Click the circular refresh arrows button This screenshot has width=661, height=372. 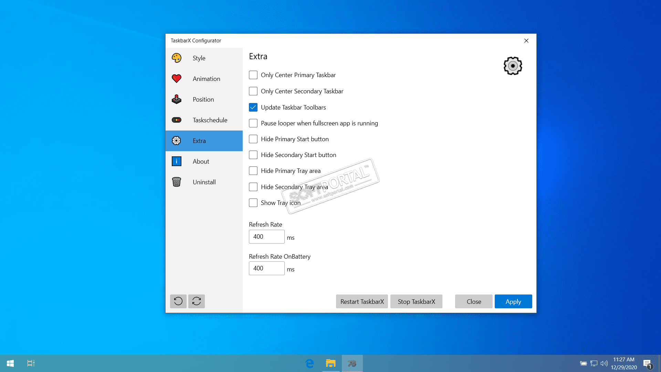tap(197, 301)
